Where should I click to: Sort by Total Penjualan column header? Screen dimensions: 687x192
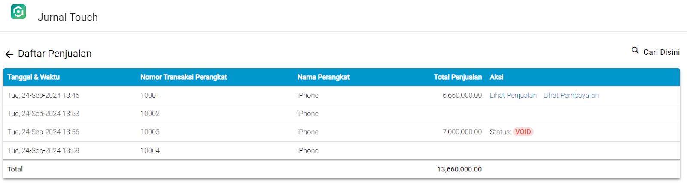458,77
